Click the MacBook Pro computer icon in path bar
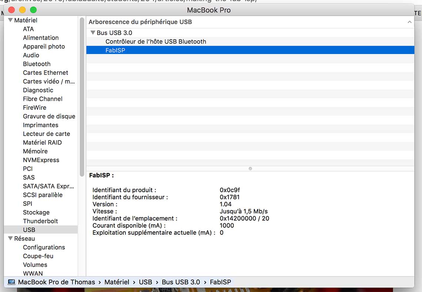This screenshot has width=422, height=292. click(11, 282)
